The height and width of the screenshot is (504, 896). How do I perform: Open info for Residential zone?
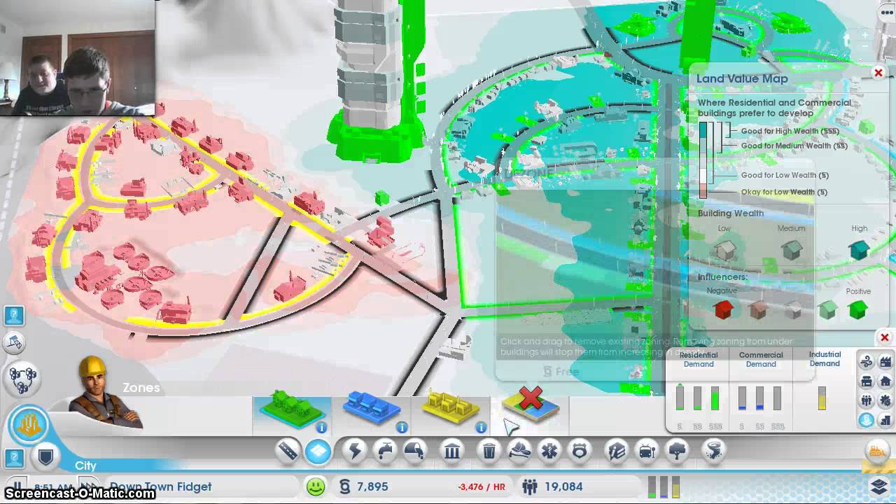321,427
